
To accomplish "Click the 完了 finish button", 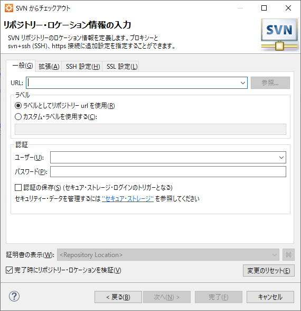I will point(219,297).
